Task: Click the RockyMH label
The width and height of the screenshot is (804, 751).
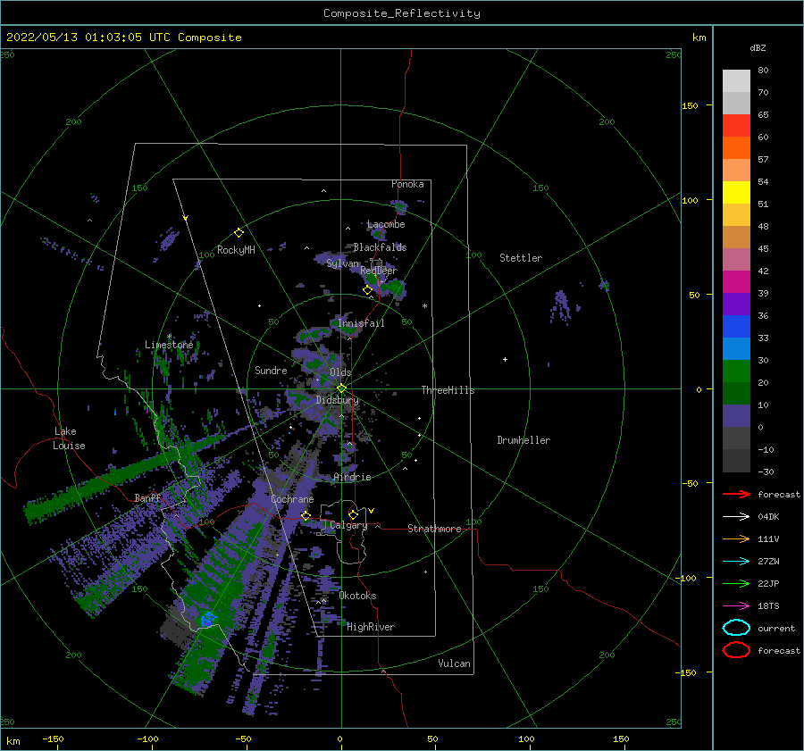Action: click(236, 250)
